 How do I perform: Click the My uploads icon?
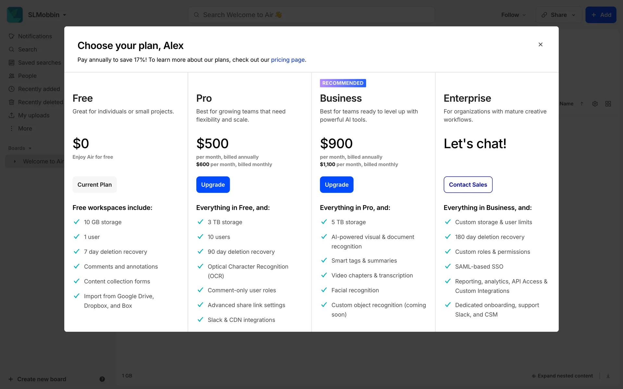[12, 115]
